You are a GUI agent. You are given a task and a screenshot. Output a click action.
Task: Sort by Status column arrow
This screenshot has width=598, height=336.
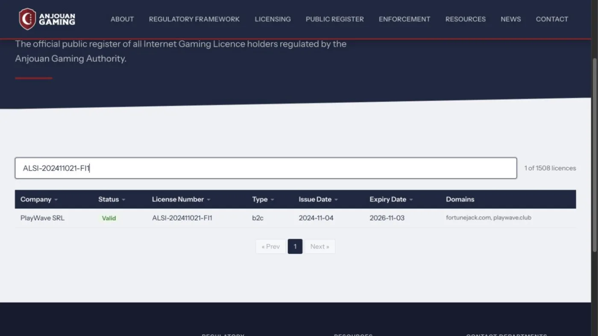click(123, 200)
